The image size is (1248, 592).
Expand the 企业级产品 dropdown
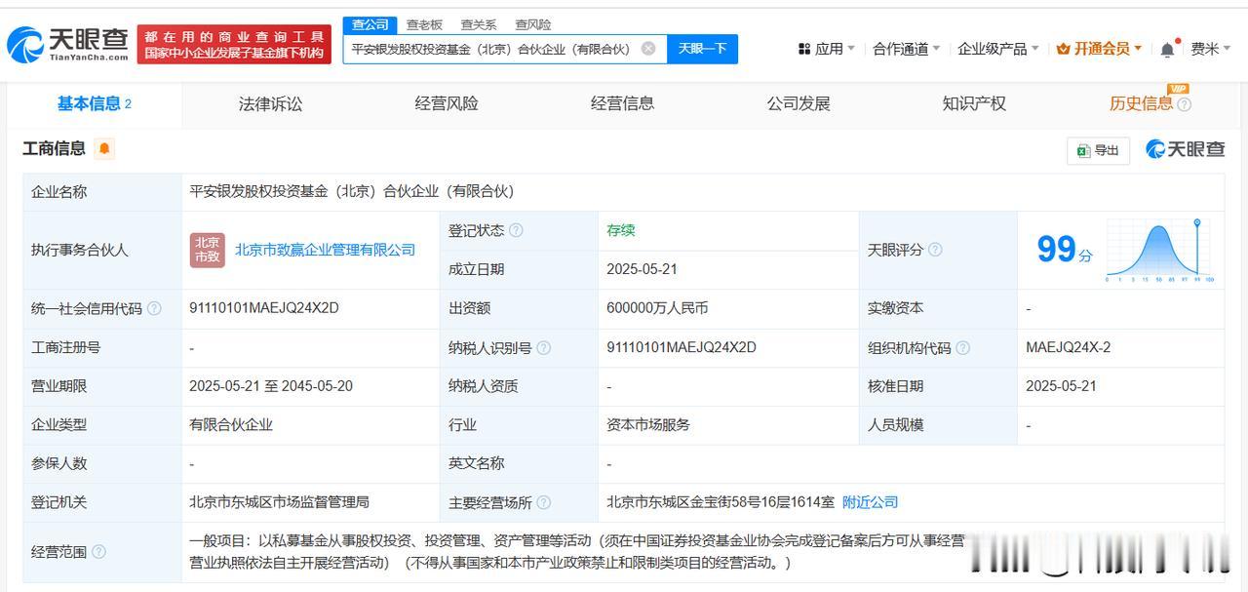[998, 49]
